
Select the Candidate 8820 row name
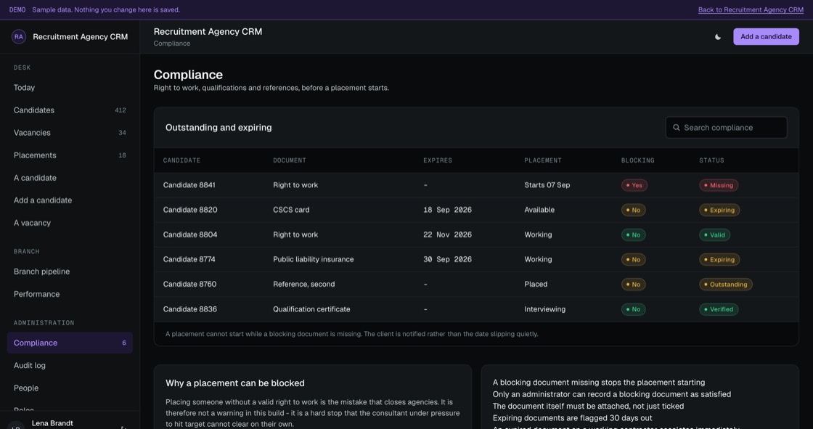tap(190, 210)
